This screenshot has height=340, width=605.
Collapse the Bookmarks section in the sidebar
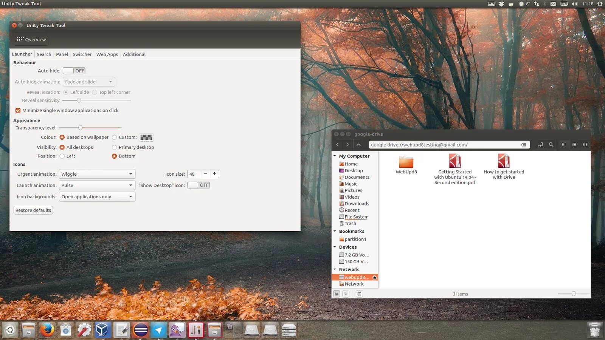335,231
